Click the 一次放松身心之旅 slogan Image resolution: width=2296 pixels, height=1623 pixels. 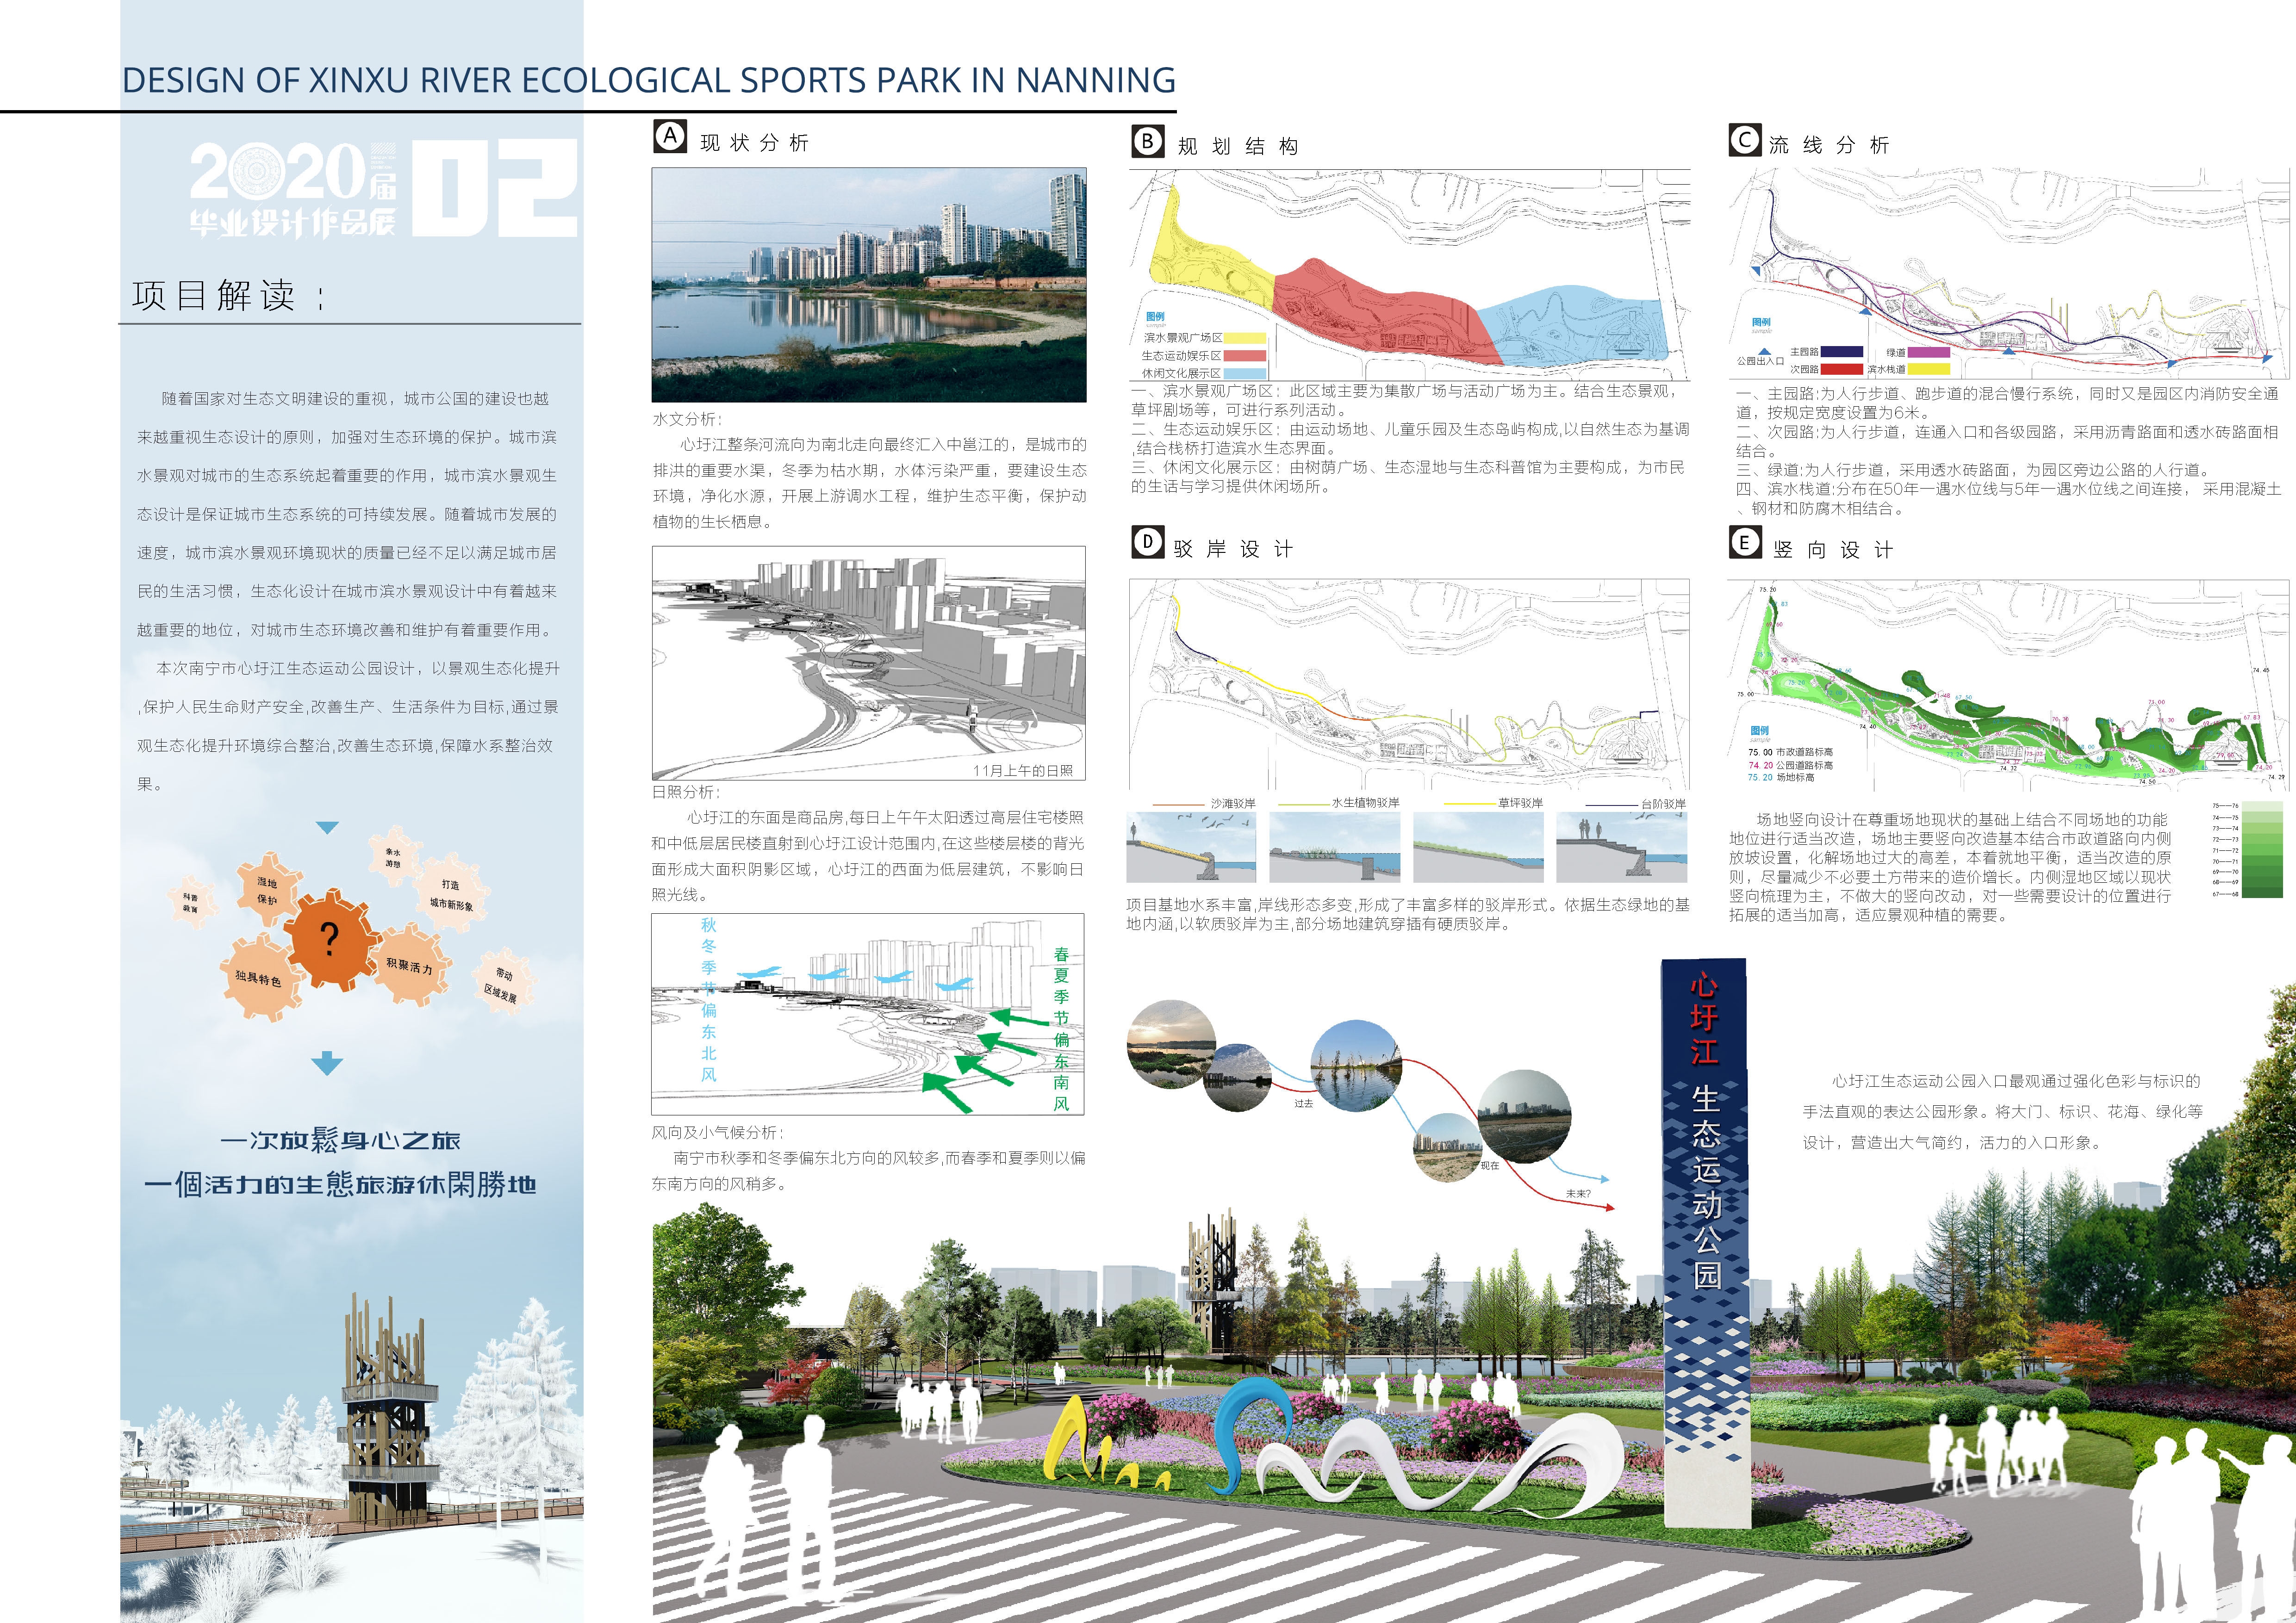pos(340,1140)
